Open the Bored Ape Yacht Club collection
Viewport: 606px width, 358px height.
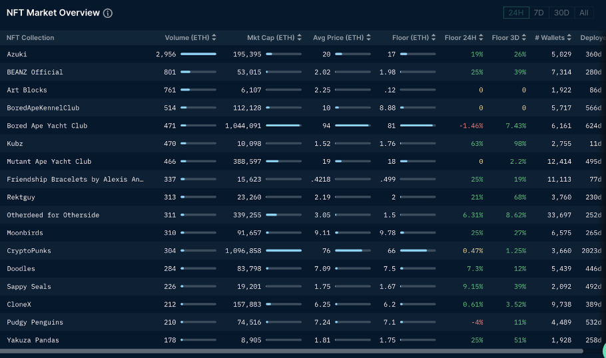(47, 126)
